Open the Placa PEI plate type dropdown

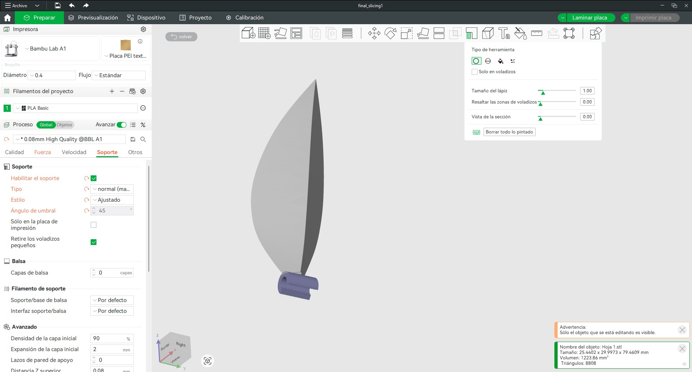tap(126, 56)
